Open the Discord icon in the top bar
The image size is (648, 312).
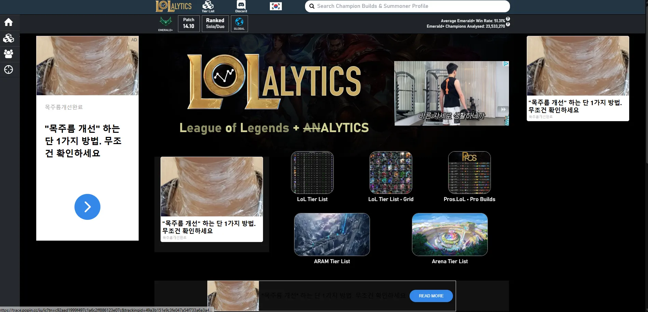[241, 6]
